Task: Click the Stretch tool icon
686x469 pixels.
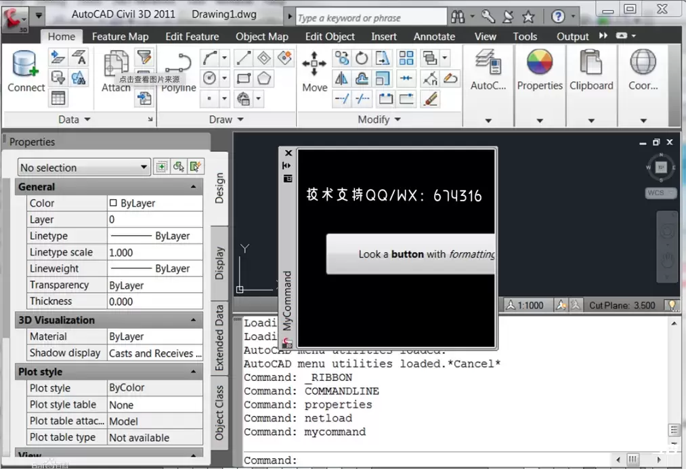Action: 383,58
